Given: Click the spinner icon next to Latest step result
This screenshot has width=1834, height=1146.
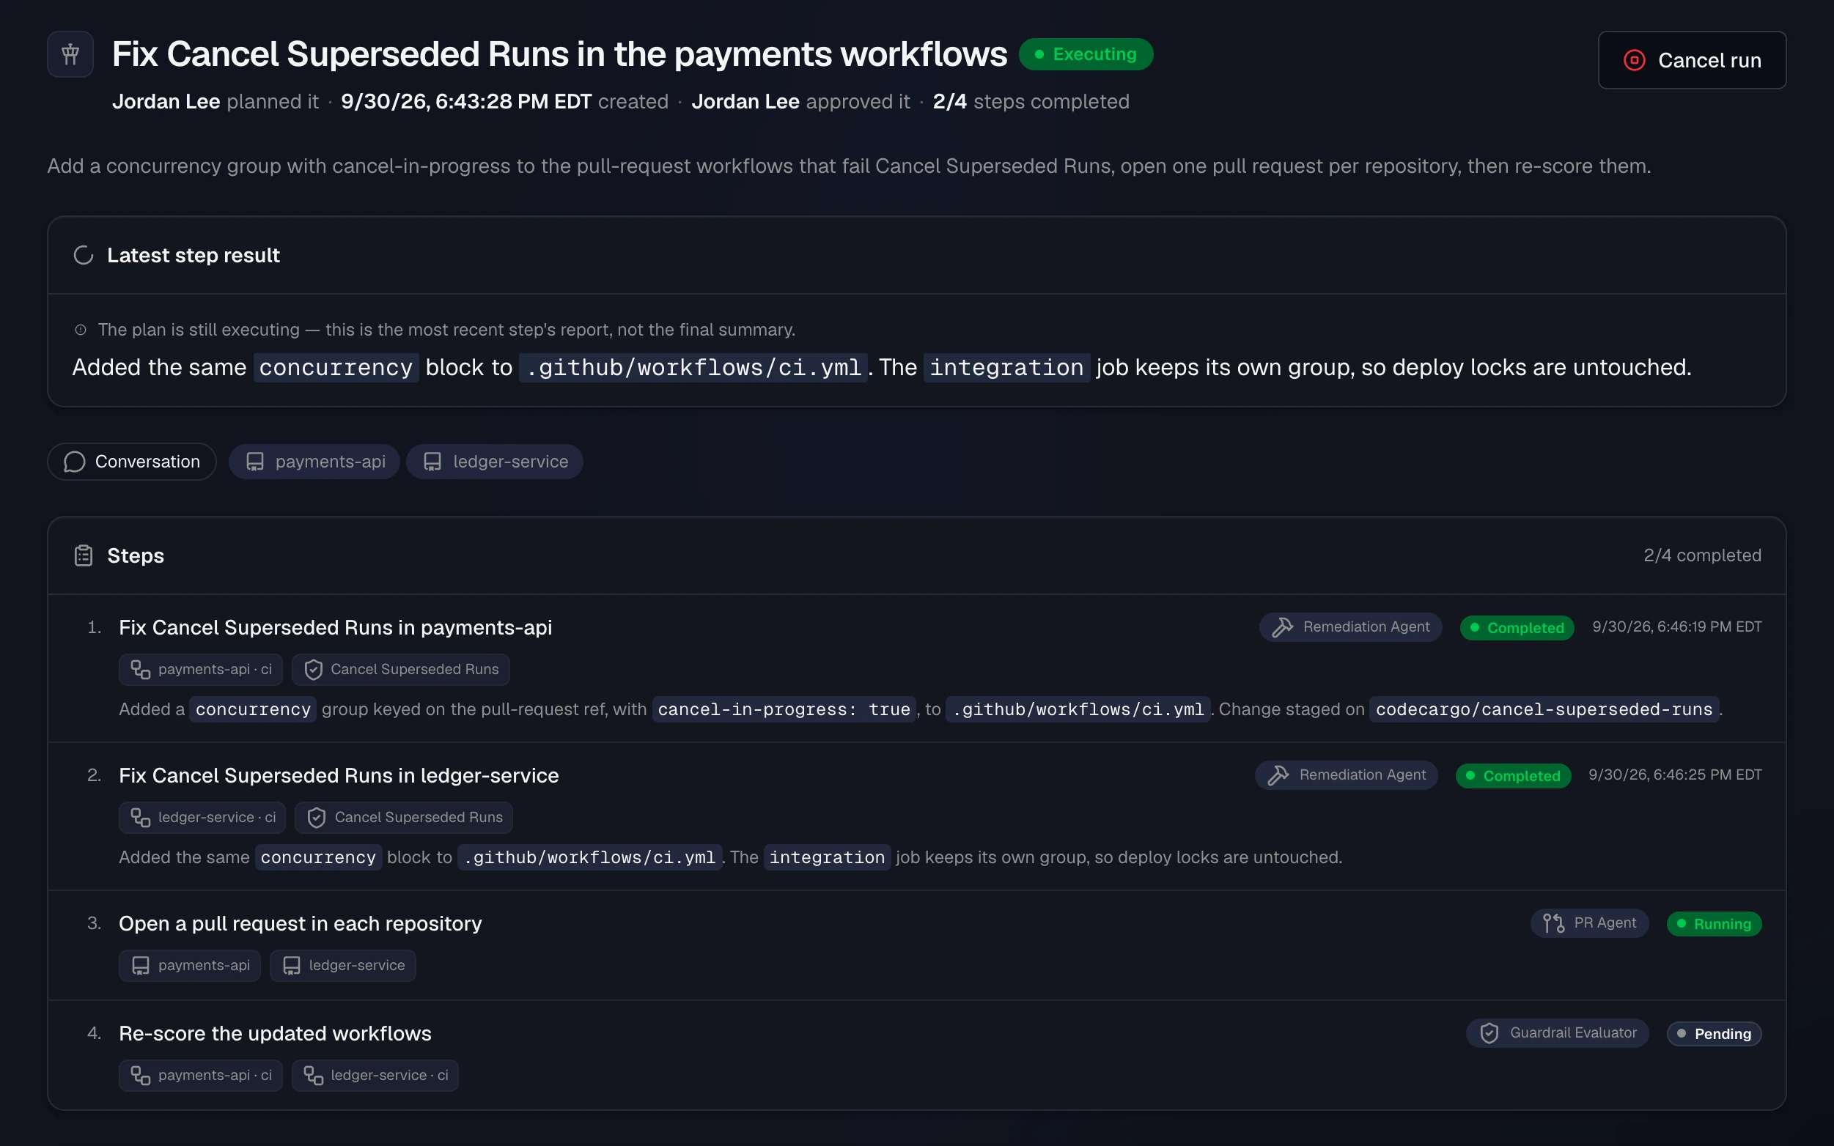Looking at the screenshot, I should tap(84, 256).
